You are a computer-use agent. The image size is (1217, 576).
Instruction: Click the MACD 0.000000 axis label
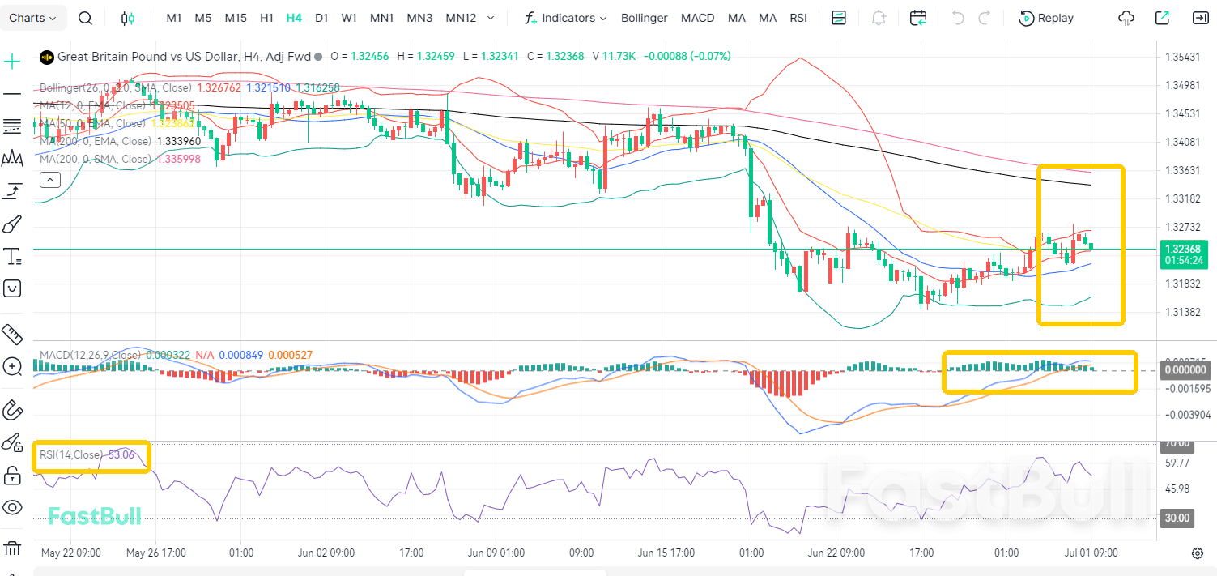(1185, 370)
